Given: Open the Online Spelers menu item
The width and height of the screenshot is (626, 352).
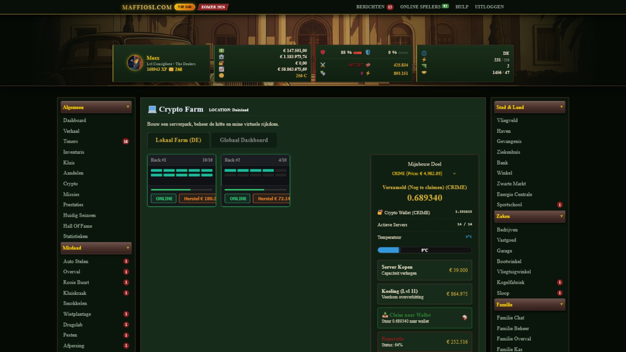Looking at the screenshot, I should coord(424,7).
